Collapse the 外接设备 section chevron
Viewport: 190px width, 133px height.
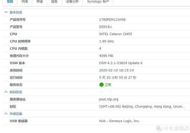[6, 114]
